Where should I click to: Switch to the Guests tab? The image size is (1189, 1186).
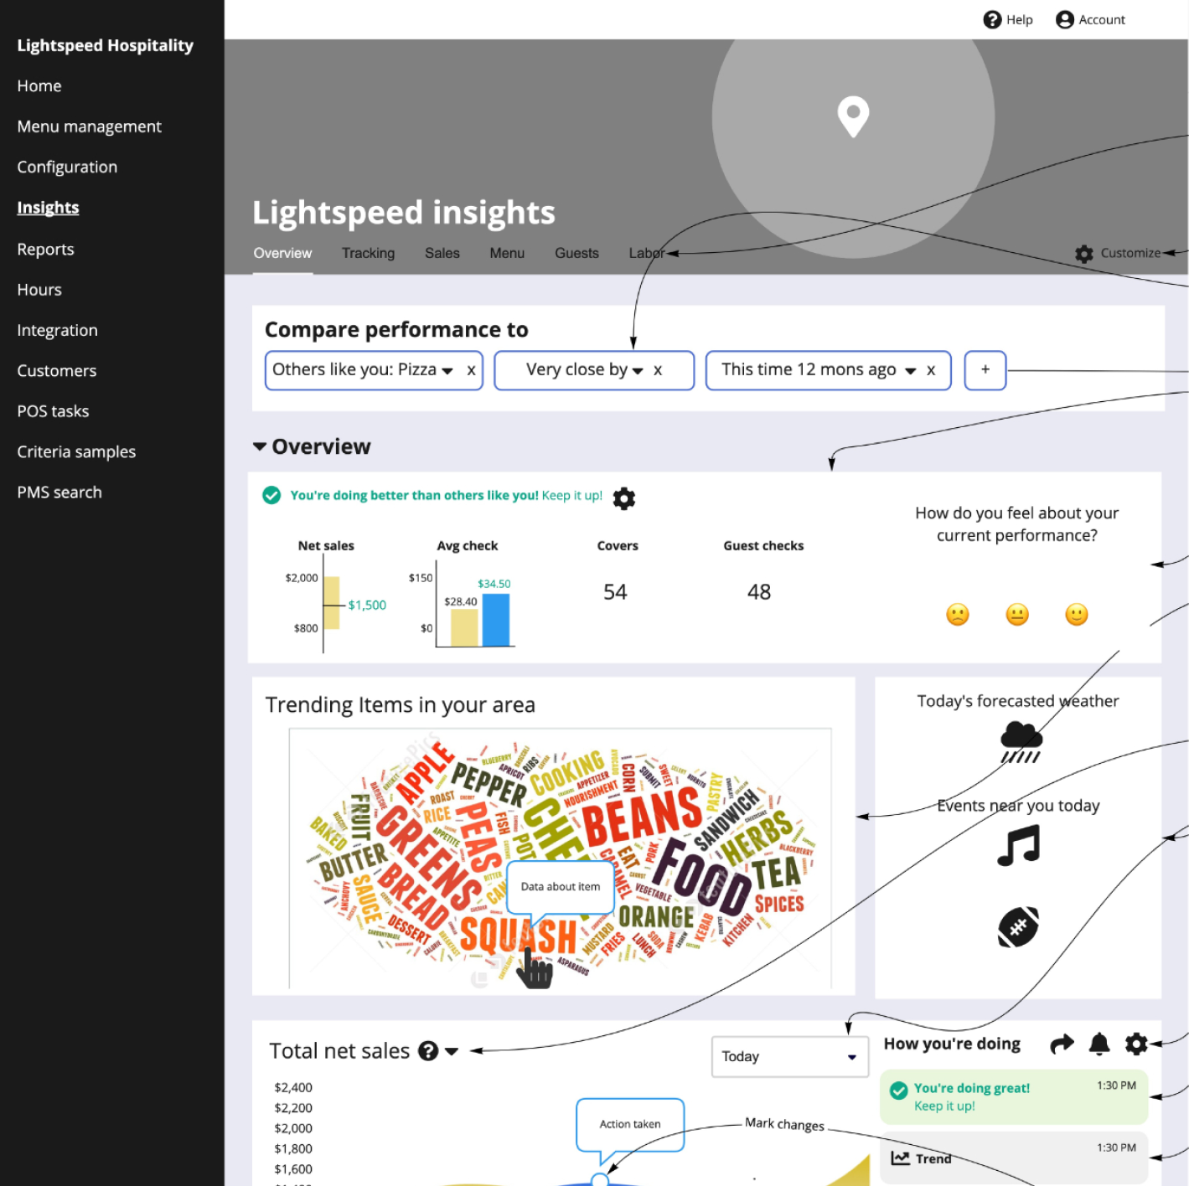point(576,253)
